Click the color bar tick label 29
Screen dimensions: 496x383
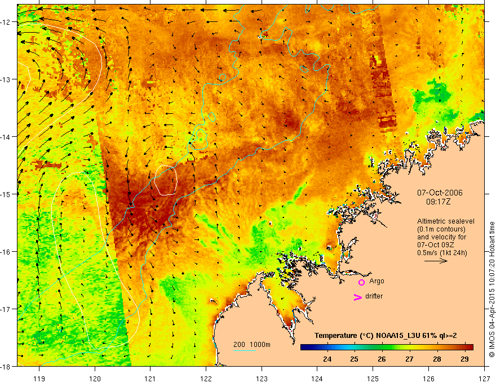[464, 359]
